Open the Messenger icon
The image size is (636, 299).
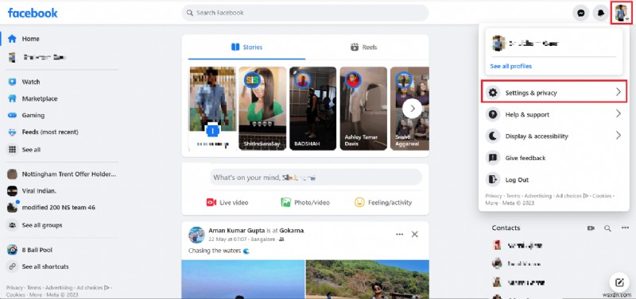pyautogui.click(x=580, y=13)
